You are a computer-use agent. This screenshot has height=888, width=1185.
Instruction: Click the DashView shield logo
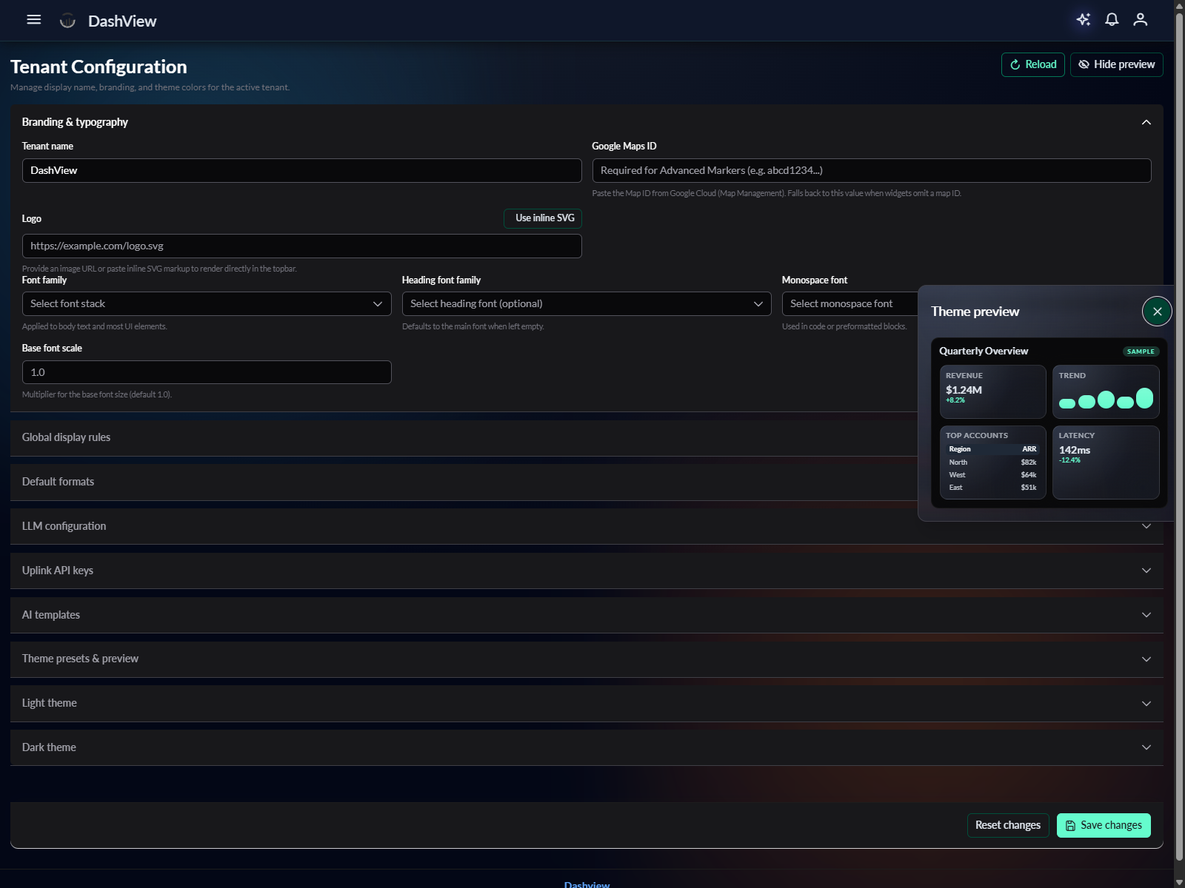[67, 21]
